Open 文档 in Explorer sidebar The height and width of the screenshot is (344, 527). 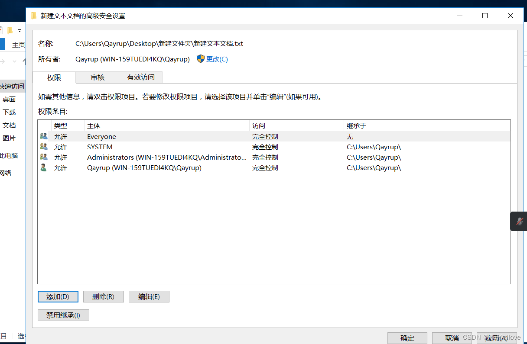click(9, 125)
